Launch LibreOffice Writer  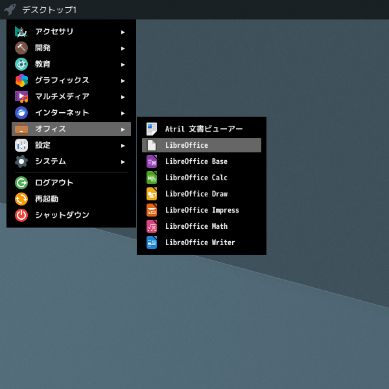[202, 242]
